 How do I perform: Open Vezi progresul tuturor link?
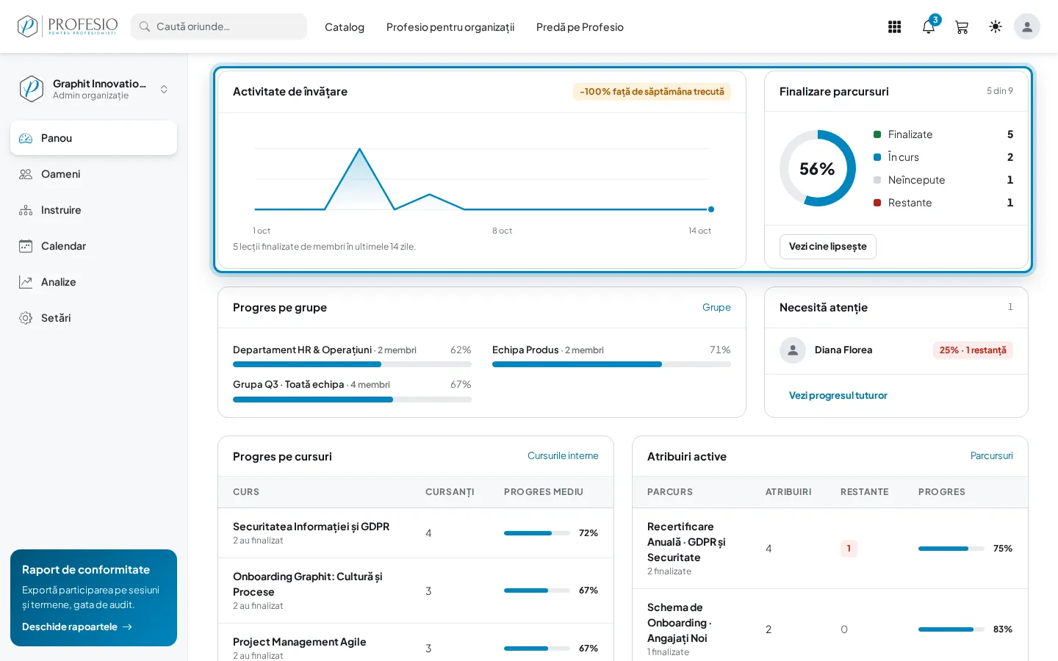(838, 395)
